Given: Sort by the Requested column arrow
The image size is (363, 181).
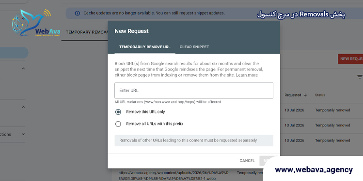Looking at the screenshot, I should pyautogui.click(x=305, y=95).
